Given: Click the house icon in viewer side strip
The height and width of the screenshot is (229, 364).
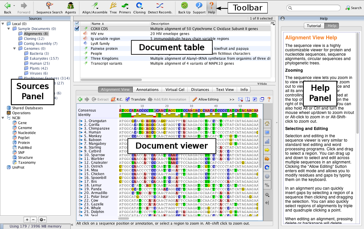Looking at the screenshot, I should (x=267, y=123).
